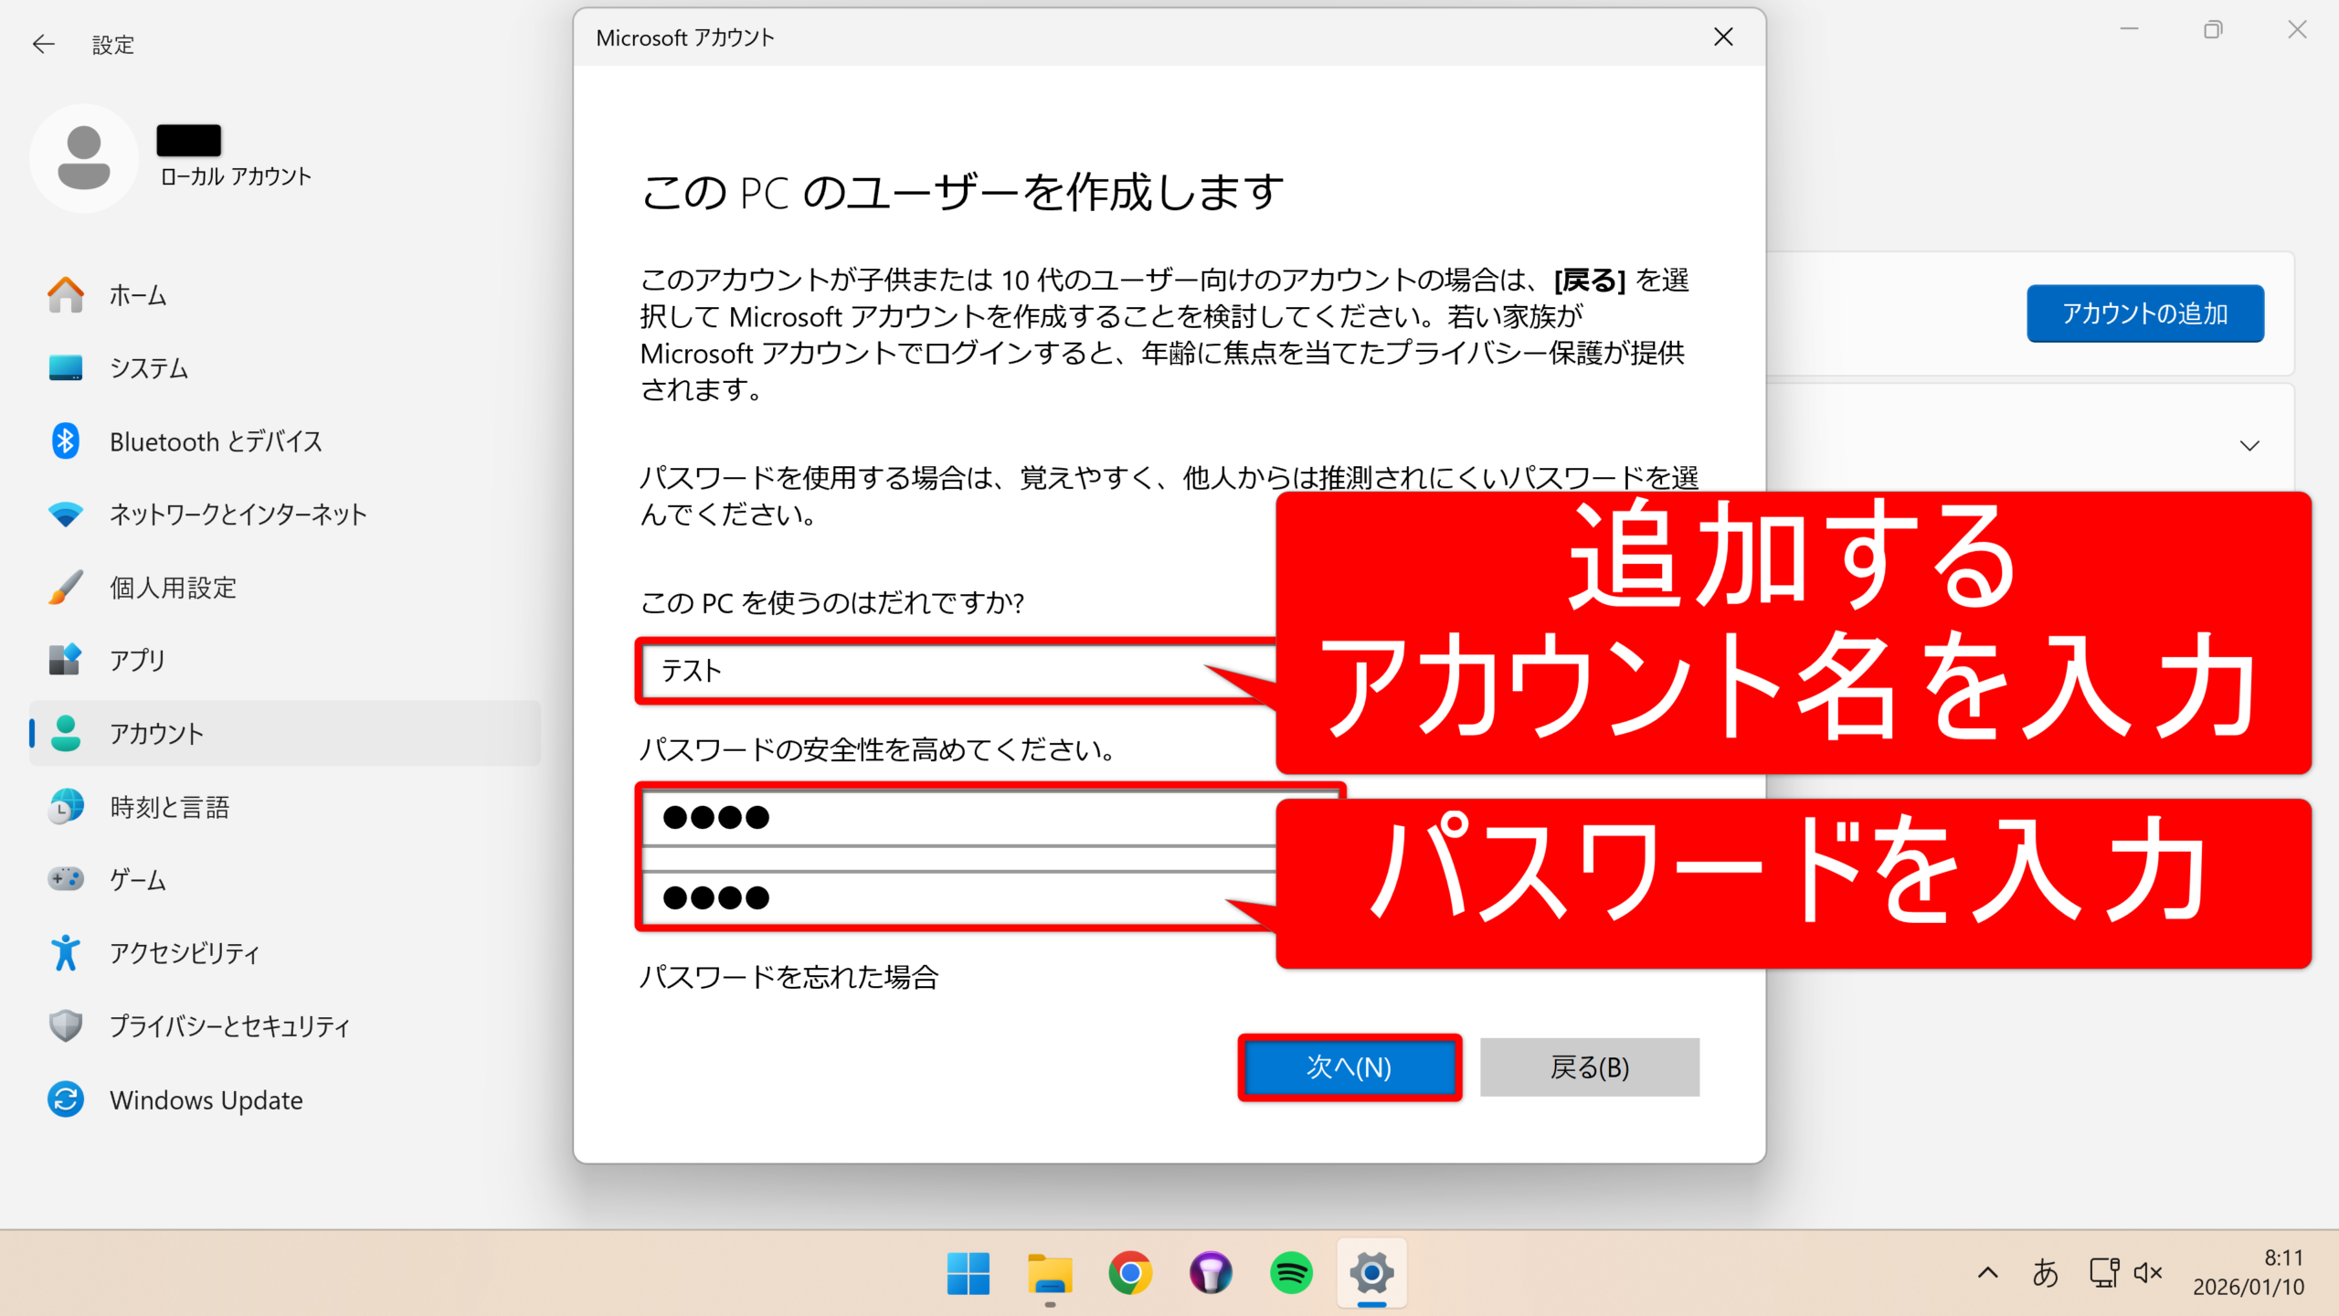Open the Gaming controller icon item

coord(66,879)
